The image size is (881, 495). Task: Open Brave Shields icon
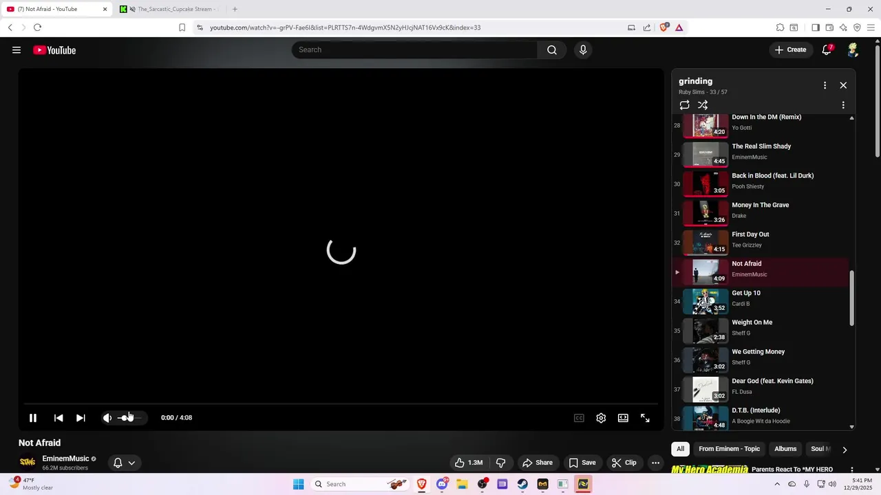pyautogui.click(x=664, y=27)
